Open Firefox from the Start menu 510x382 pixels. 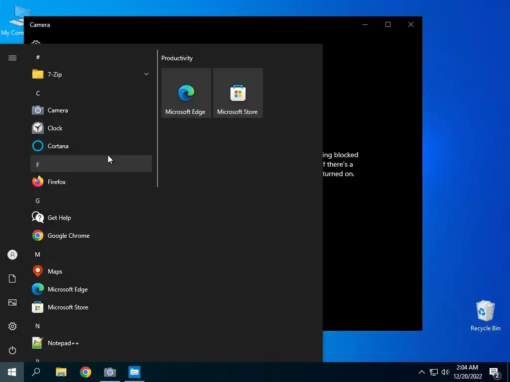91,182
